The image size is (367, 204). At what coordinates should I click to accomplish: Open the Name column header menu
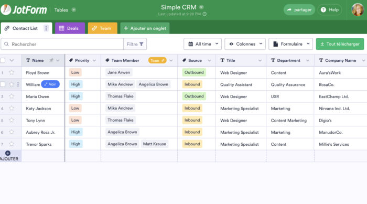[58, 60]
